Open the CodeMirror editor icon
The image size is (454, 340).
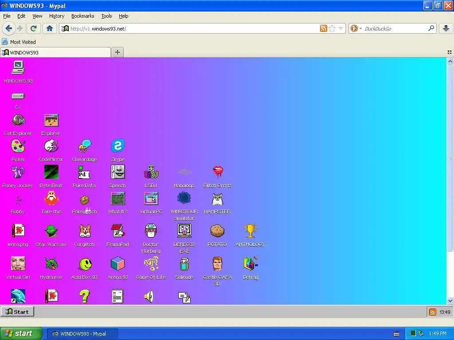[51, 151]
